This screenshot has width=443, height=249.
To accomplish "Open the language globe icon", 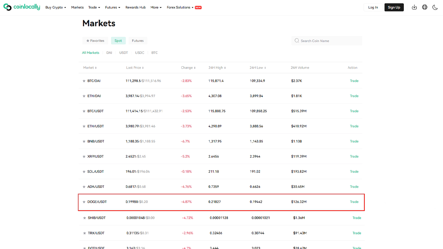I will [x=425, y=7].
